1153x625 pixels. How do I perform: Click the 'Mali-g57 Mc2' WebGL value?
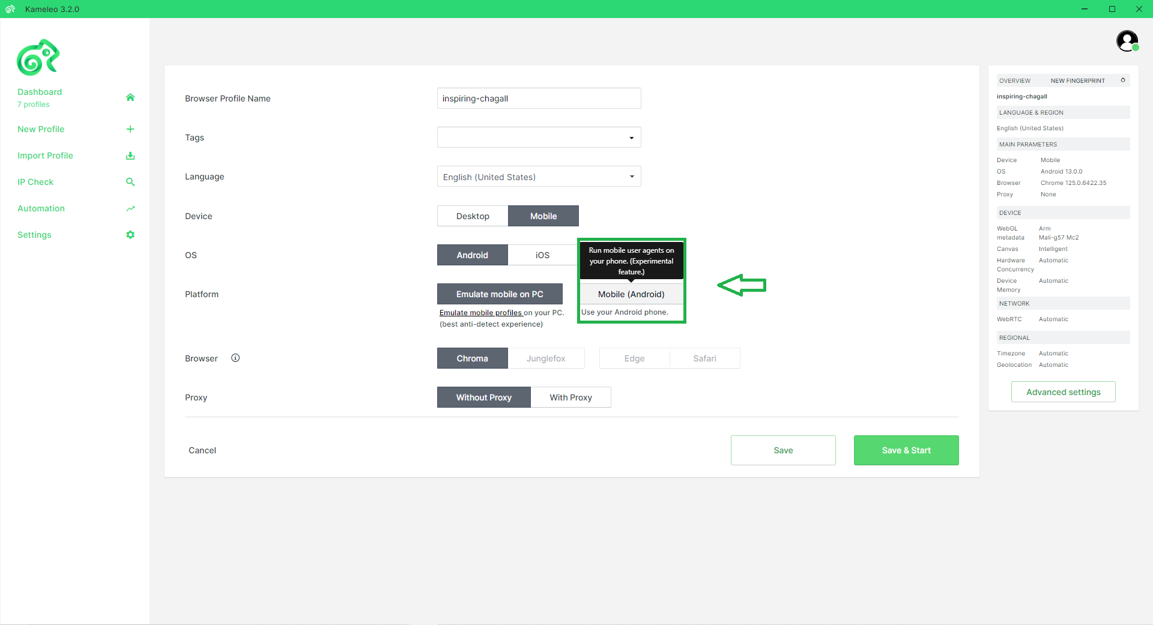tap(1059, 238)
